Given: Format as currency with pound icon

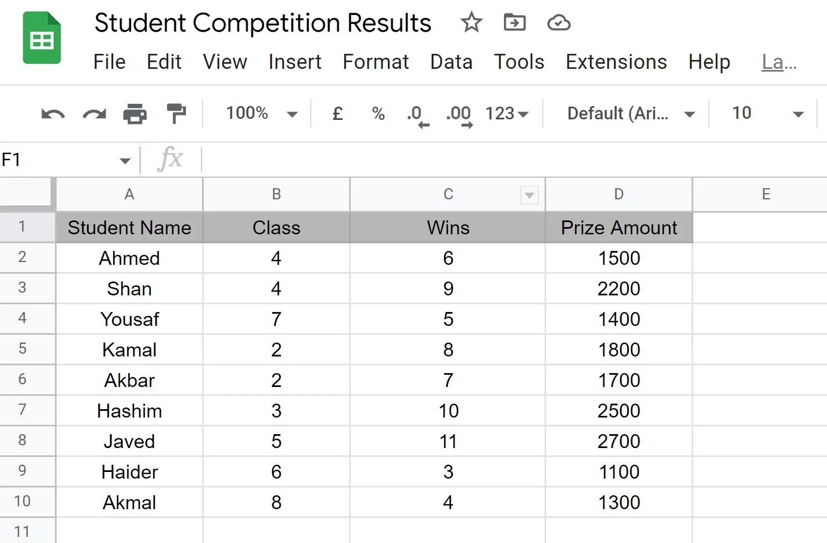Looking at the screenshot, I should (337, 114).
